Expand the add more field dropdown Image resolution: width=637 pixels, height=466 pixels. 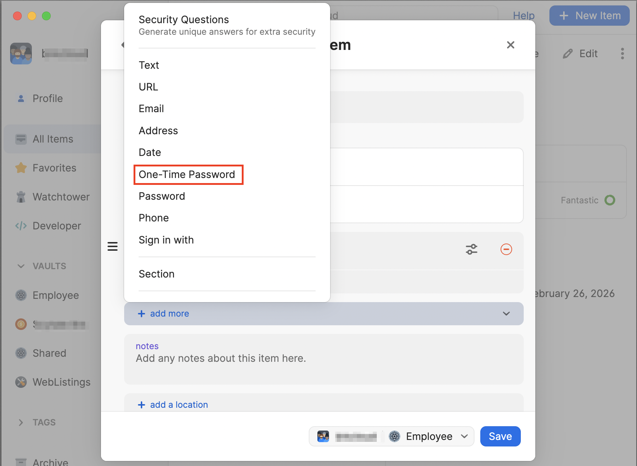506,313
